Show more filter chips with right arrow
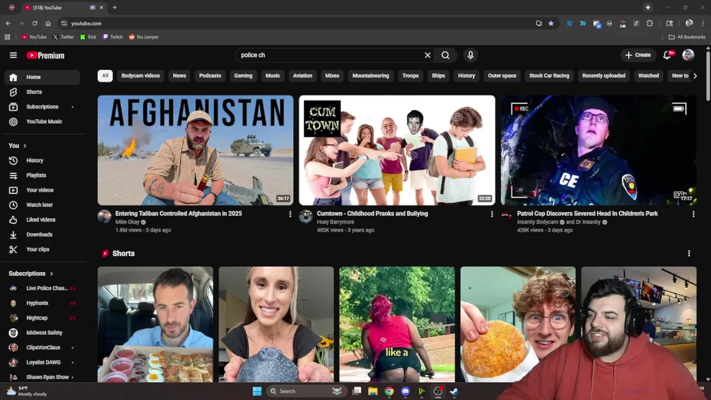711x400 pixels. tap(695, 76)
